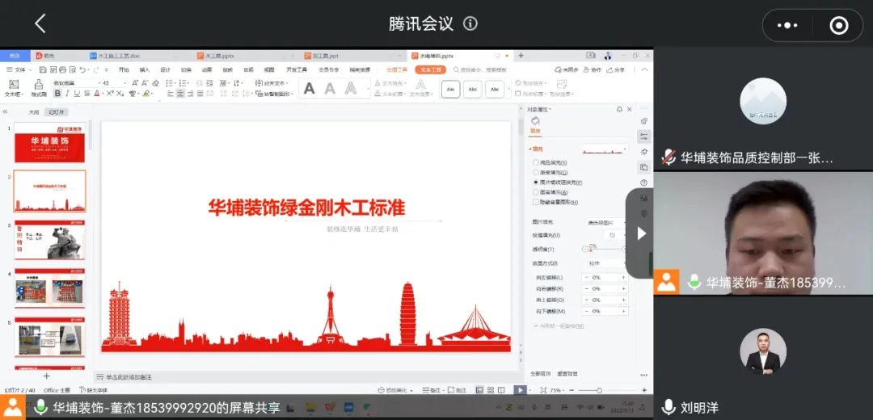The width and height of the screenshot is (873, 420).
Task: Start slideshow from the status bar play button
Action: (x=520, y=390)
